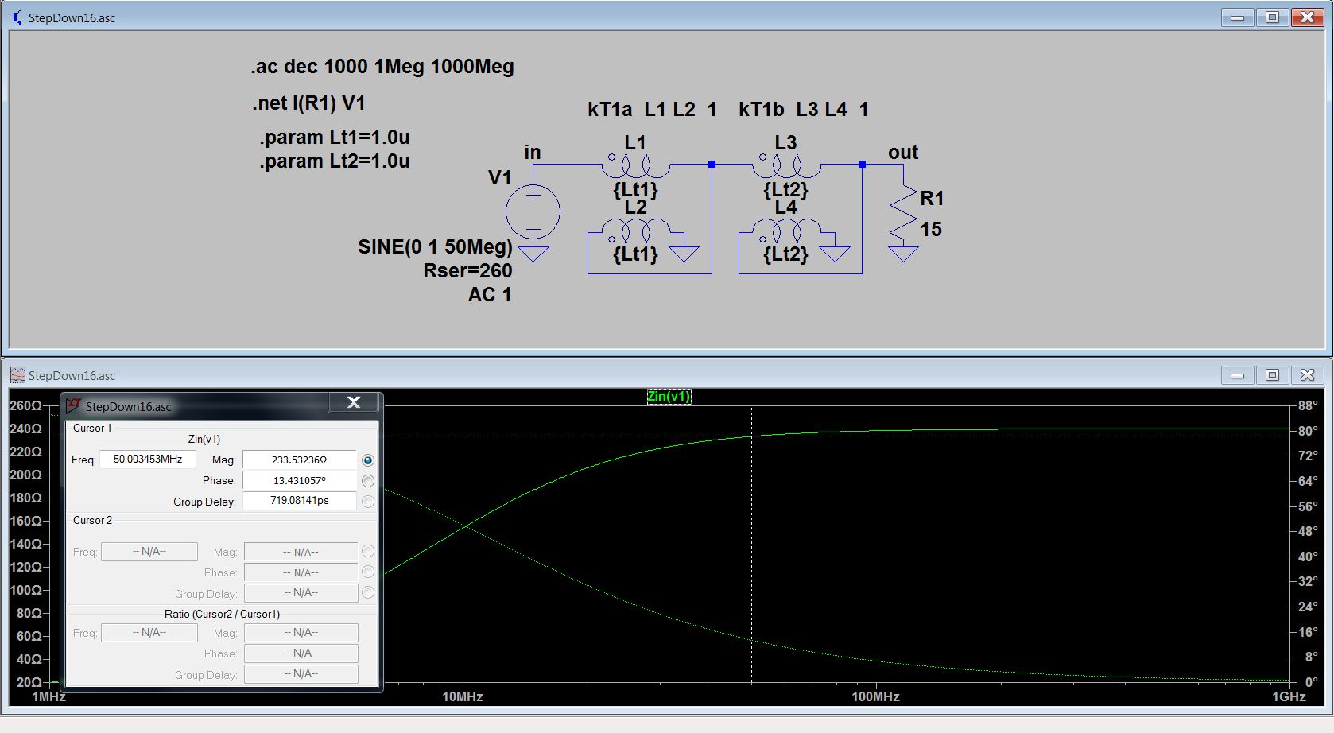Maximize the schematic window
1334x733 pixels.
(1273, 17)
